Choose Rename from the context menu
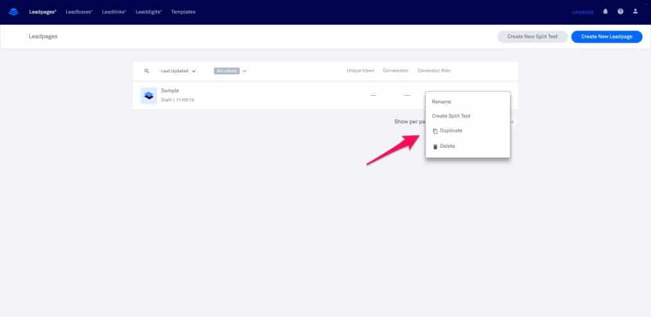Viewport: 651px width, 317px height. pyautogui.click(x=441, y=102)
